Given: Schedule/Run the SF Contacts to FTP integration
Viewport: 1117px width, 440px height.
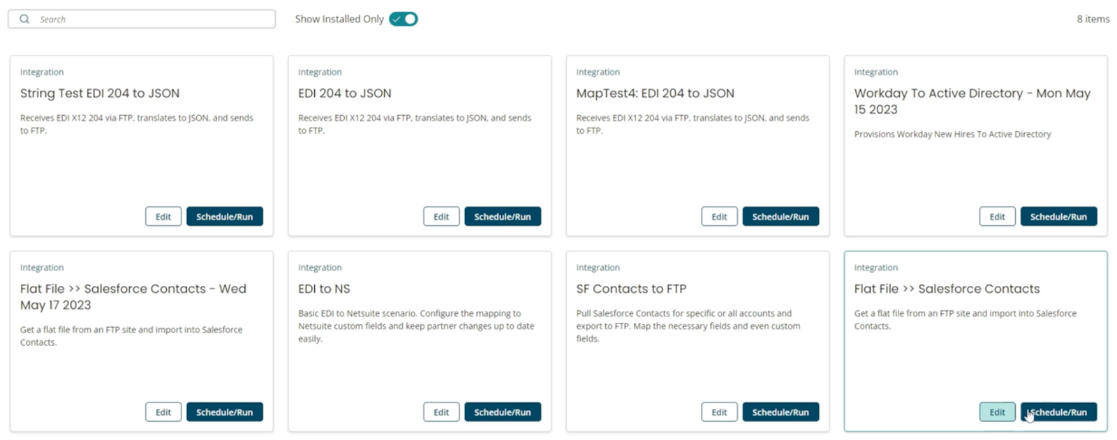Looking at the screenshot, I should pyautogui.click(x=780, y=412).
